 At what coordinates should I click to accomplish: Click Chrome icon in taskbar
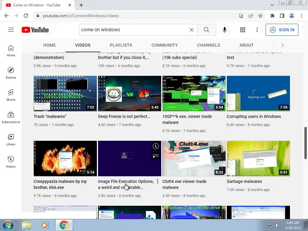(x=64, y=225)
